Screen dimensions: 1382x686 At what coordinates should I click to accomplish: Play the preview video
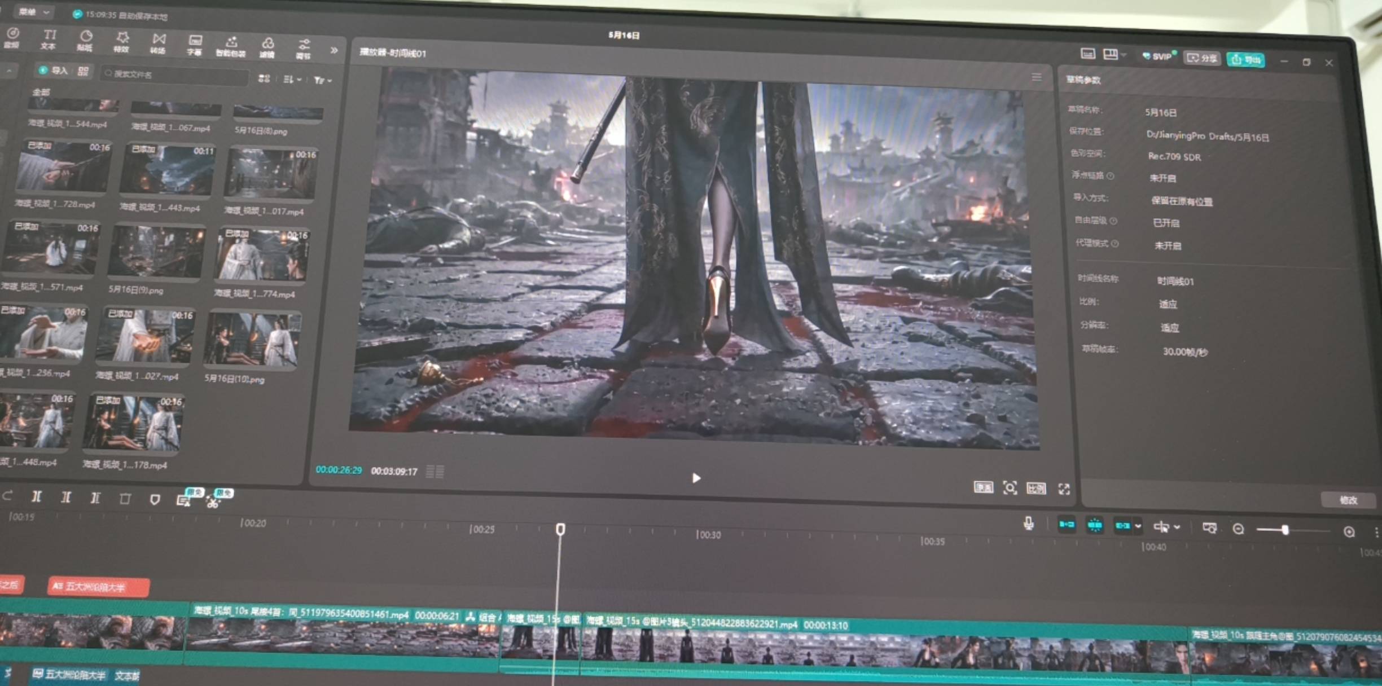696,478
